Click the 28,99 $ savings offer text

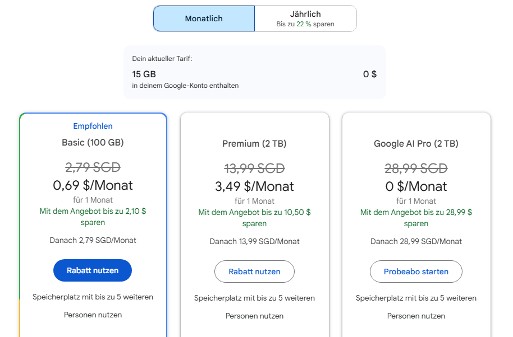tap(416, 218)
